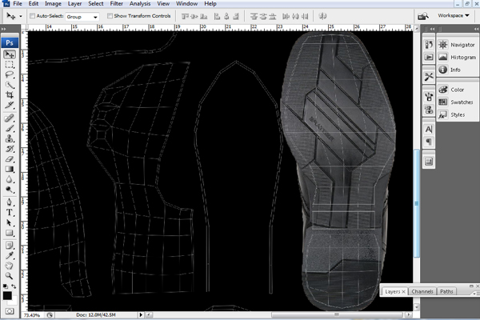Open the Styles panel
Screen dimensions: 480x320
[x=452, y=115]
